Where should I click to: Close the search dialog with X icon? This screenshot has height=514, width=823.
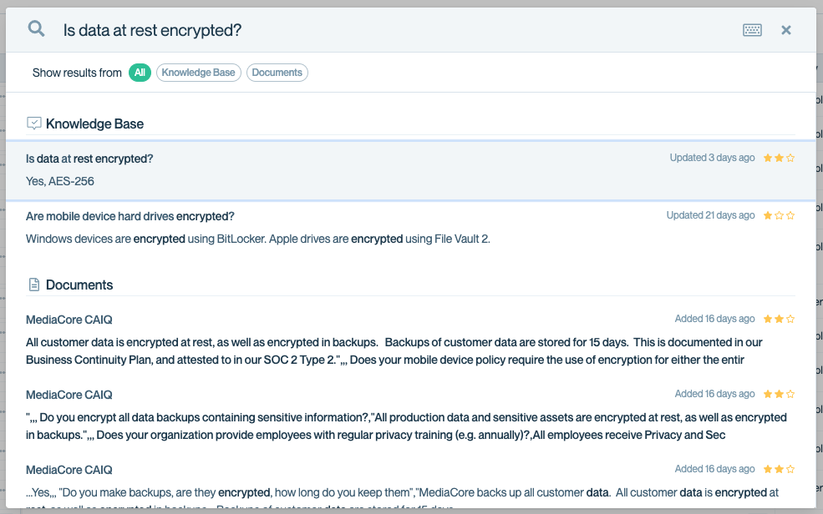click(785, 30)
